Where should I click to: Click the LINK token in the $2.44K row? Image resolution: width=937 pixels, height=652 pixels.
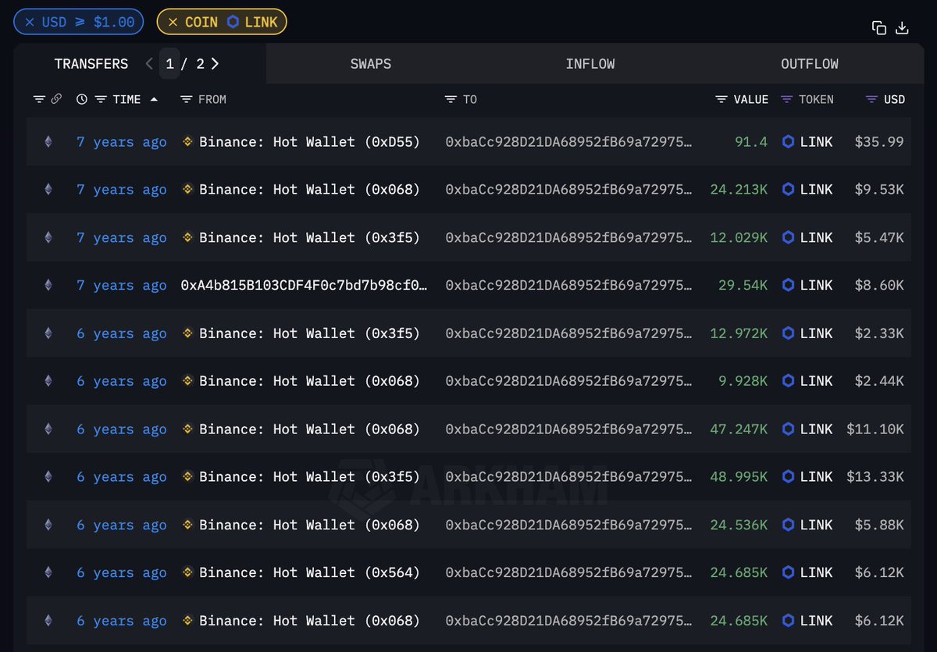coord(807,381)
